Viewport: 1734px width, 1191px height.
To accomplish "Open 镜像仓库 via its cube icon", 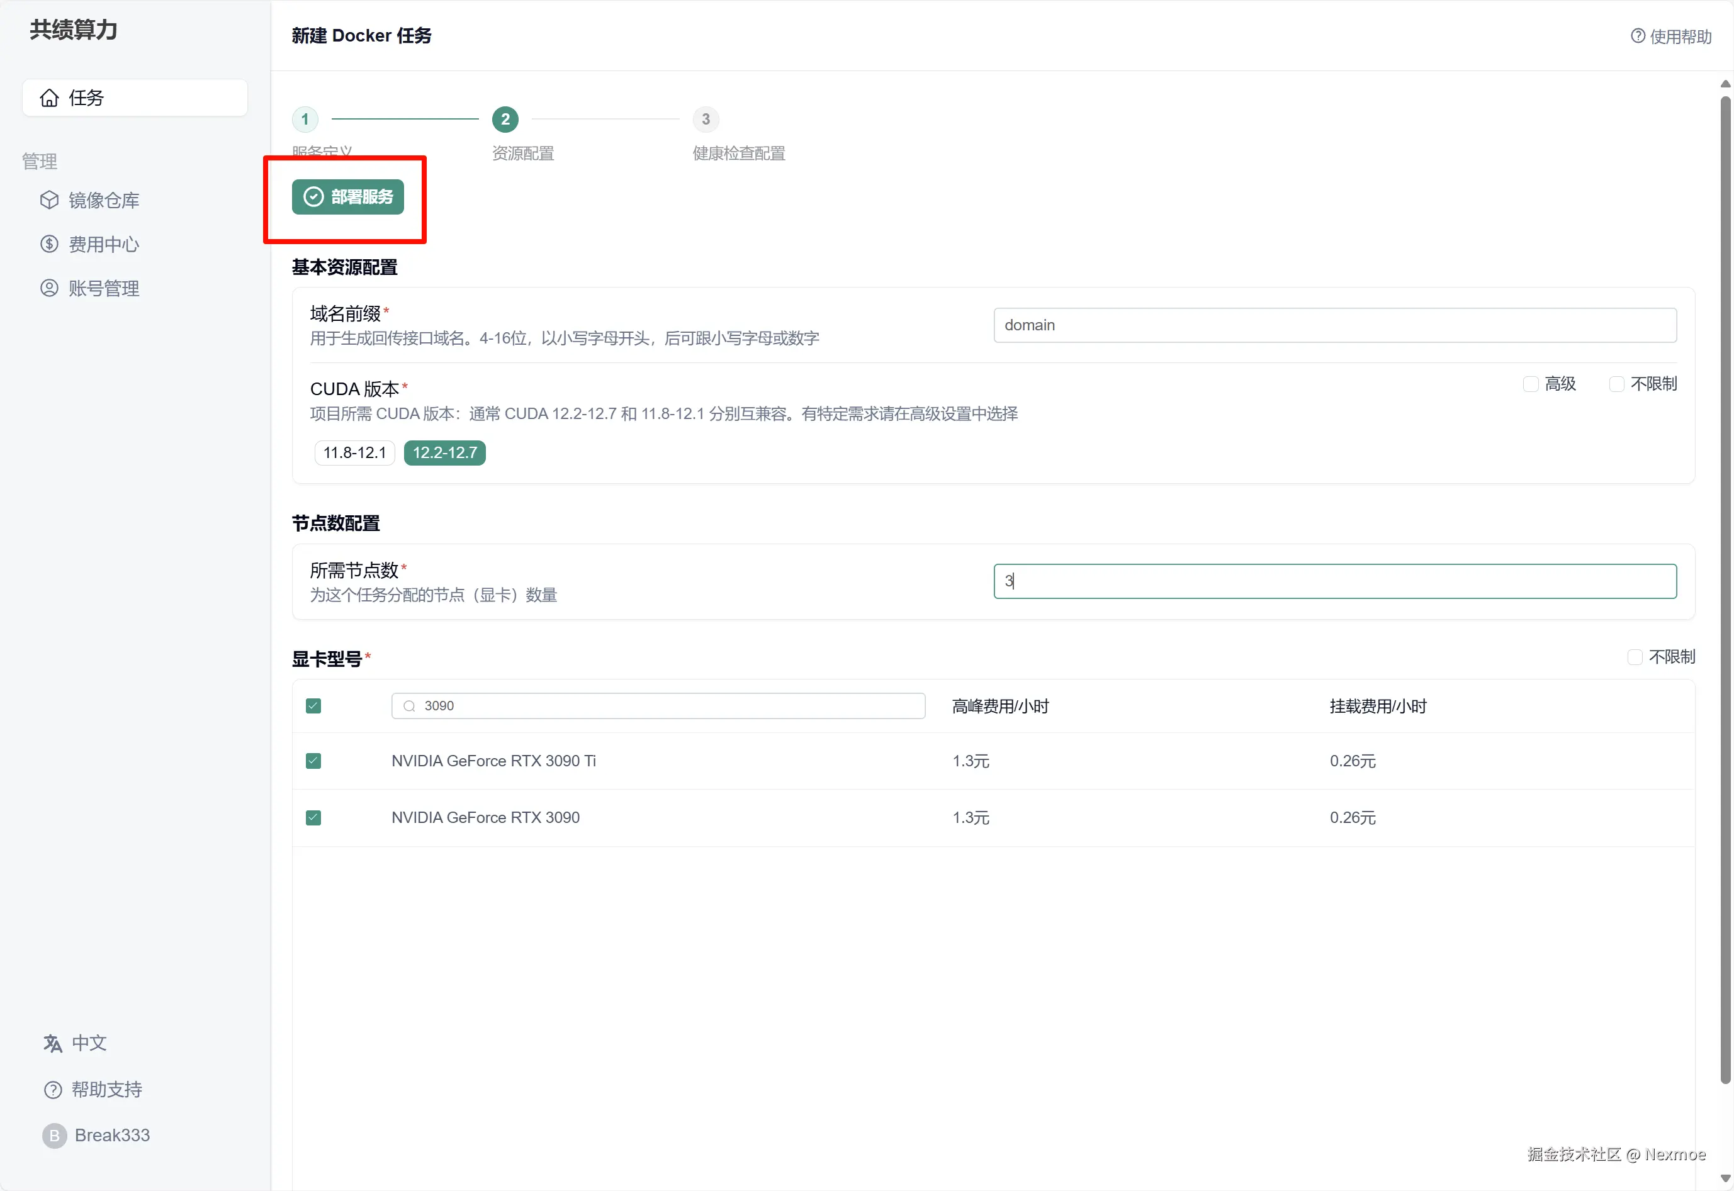I will 49,200.
